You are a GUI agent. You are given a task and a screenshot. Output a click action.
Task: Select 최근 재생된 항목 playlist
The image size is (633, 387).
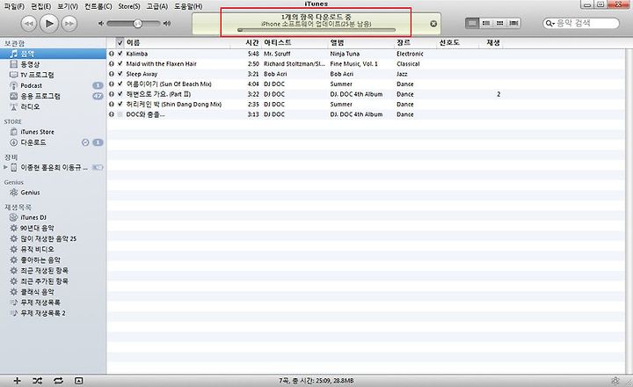point(53,270)
